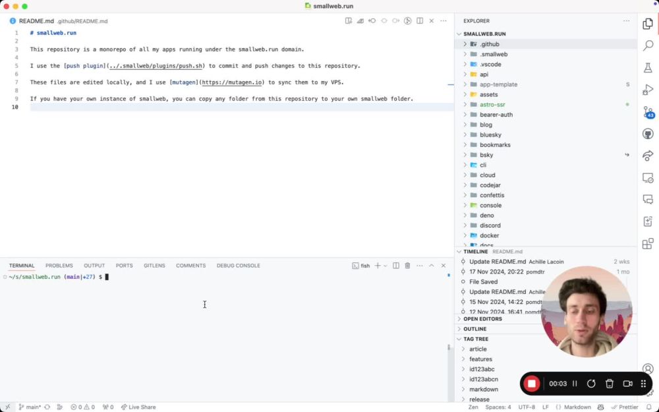This screenshot has width=659, height=412.
Task: Open the Accounts icon in activity bar
Action: (648, 369)
